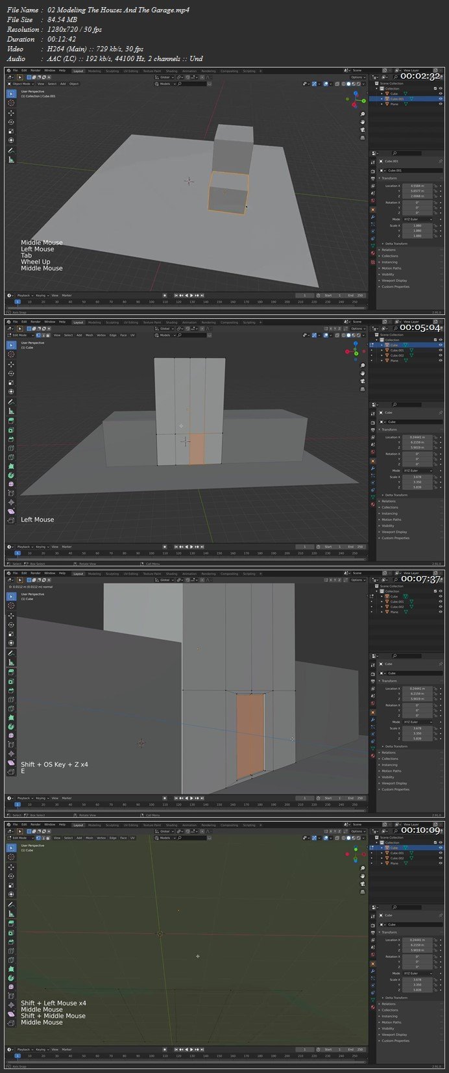Viewport: 449px width, 1073px height.
Task: Open Modifier properties wrench tab in 00:07:37 frame
Action: 373,720
